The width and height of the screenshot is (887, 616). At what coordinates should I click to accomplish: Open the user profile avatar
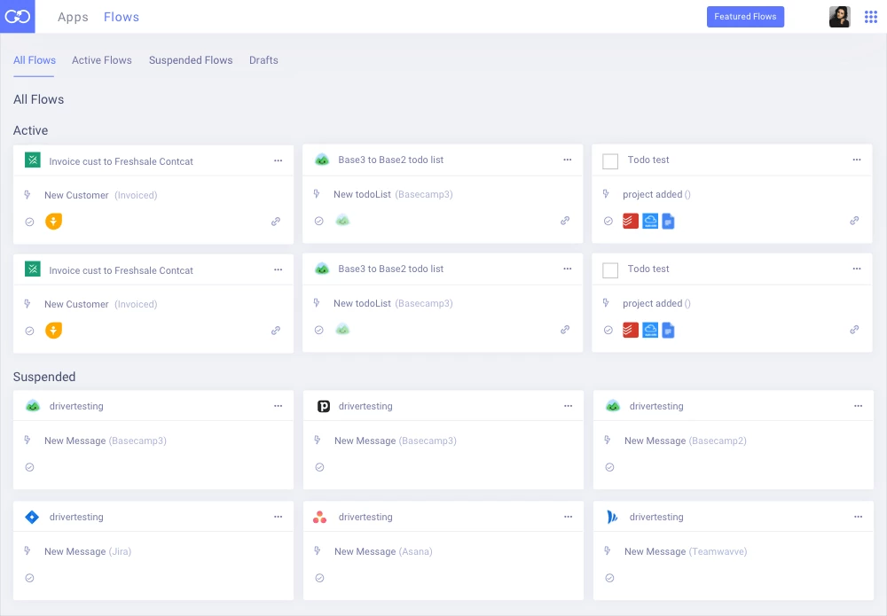[839, 17]
